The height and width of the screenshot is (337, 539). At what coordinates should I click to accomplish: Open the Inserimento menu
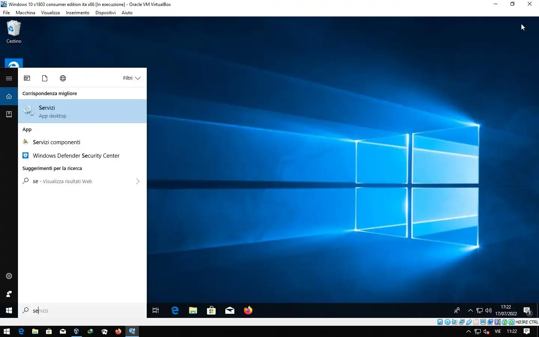(77, 13)
